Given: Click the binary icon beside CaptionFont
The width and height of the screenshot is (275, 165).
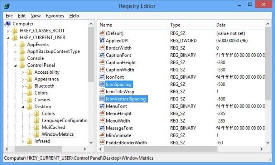Looking at the screenshot, I should [x=102, y=55].
